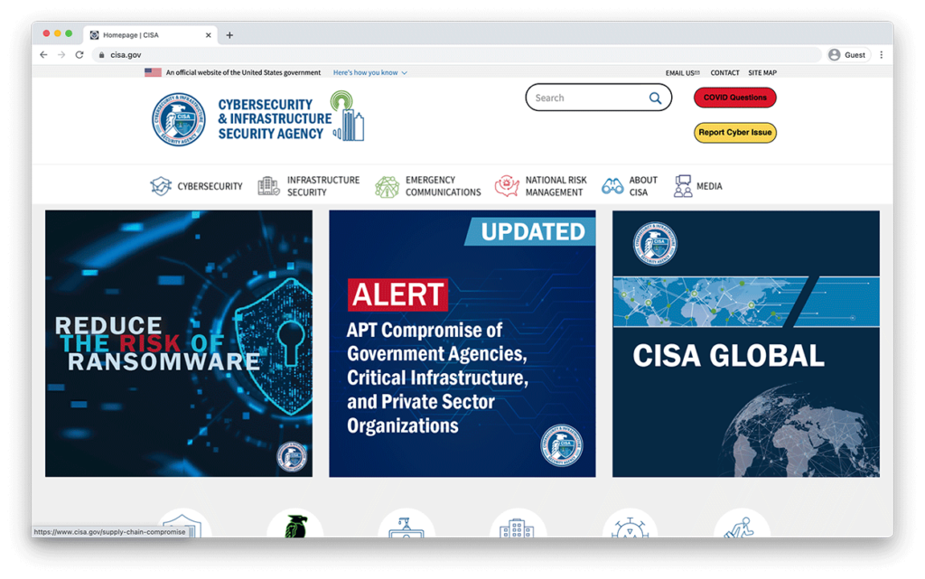Open the Reduce the Risk of Ransomware banner

click(179, 344)
